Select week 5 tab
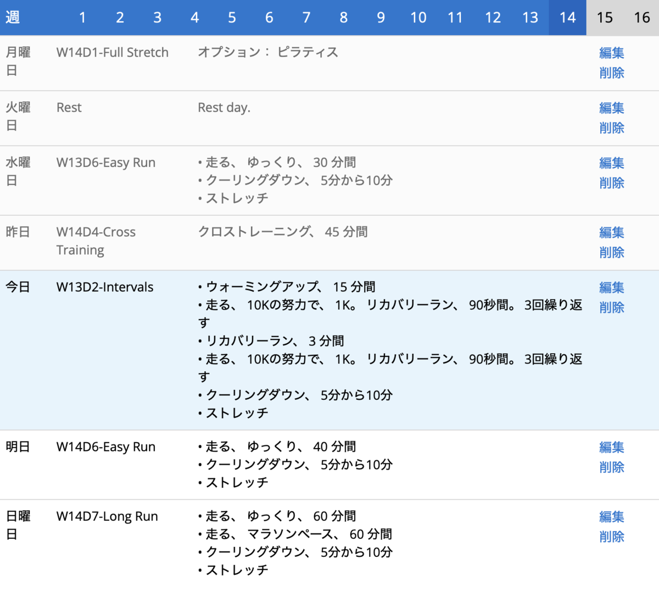This screenshot has height=592, width=659. tap(232, 18)
